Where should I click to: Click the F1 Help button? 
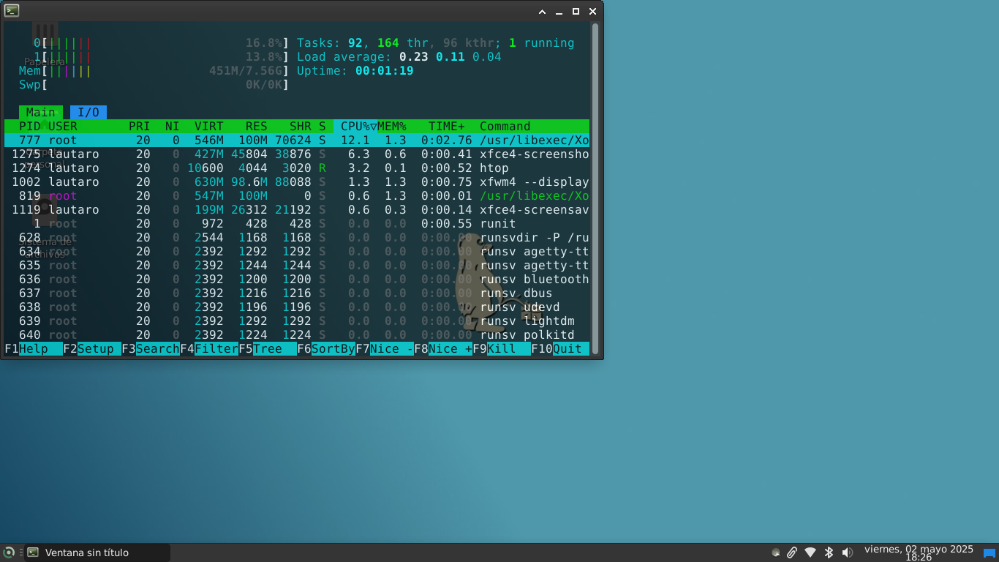click(x=34, y=348)
